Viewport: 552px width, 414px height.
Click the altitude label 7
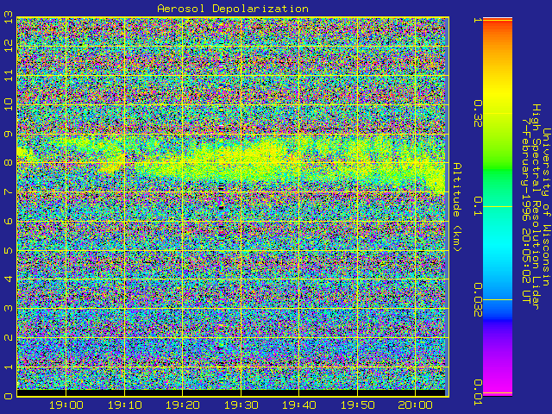9,191
